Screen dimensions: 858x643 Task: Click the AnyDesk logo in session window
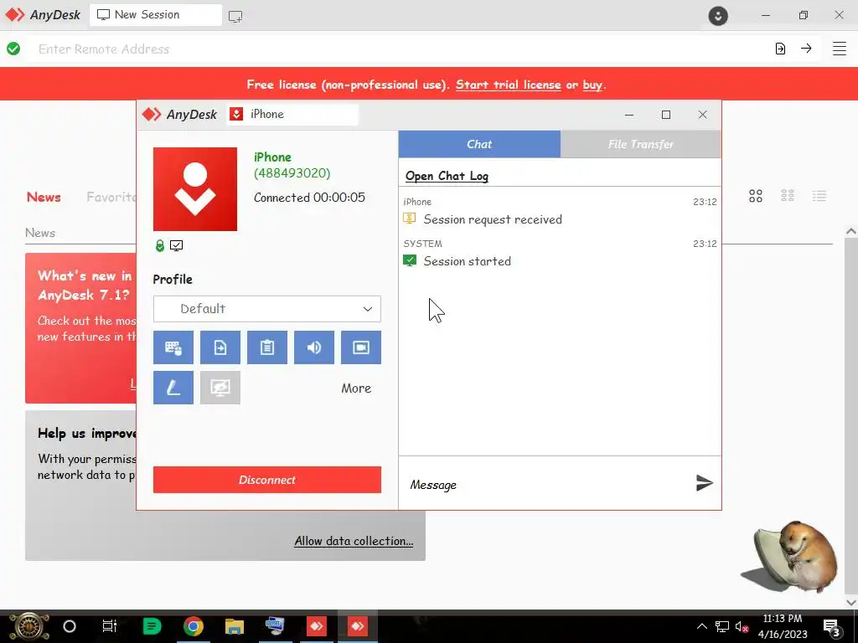pos(179,114)
